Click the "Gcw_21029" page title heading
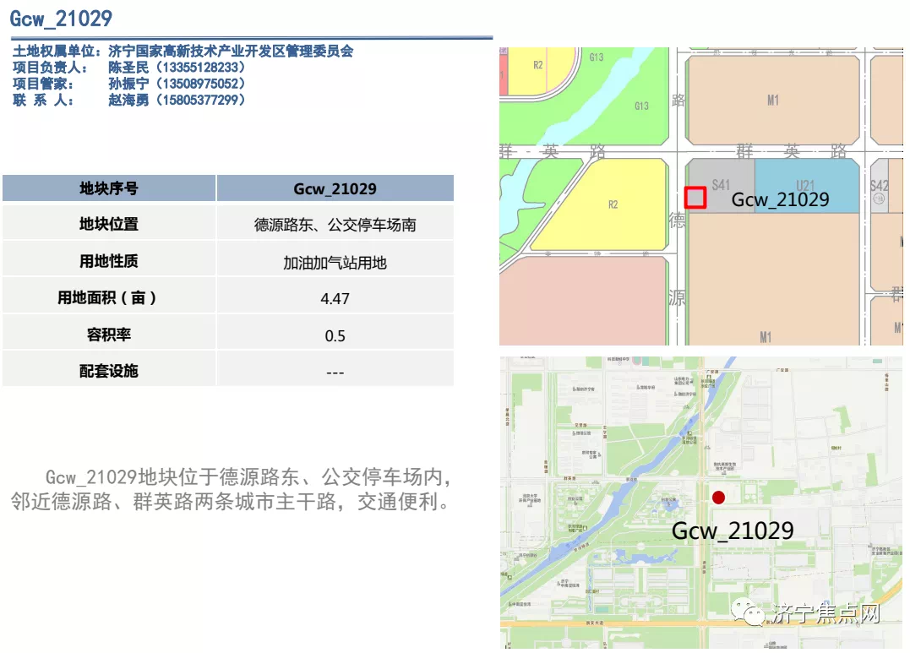 [x=61, y=19]
